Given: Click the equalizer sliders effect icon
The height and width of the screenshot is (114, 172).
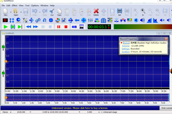Looking at the screenshot, I should (x=90, y=20).
